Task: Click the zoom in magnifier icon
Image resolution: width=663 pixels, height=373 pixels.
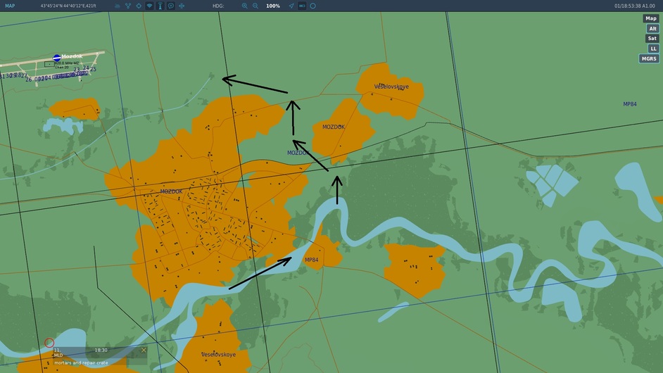Action: pyautogui.click(x=245, y=6)
